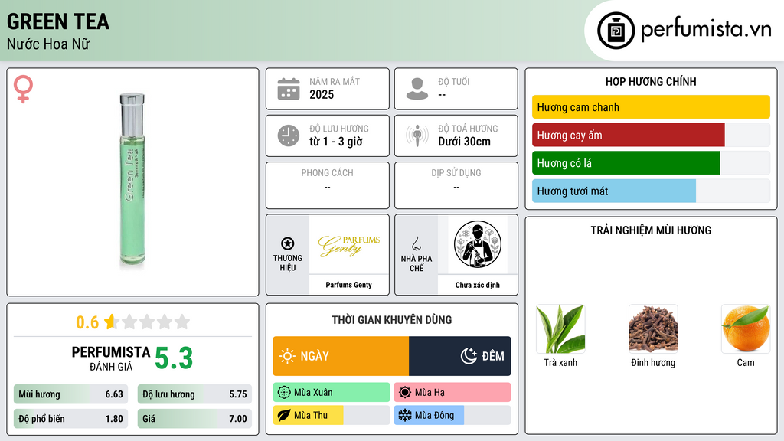Click the leaf icon beside Mùa Thu

click(x=284, y=415)
